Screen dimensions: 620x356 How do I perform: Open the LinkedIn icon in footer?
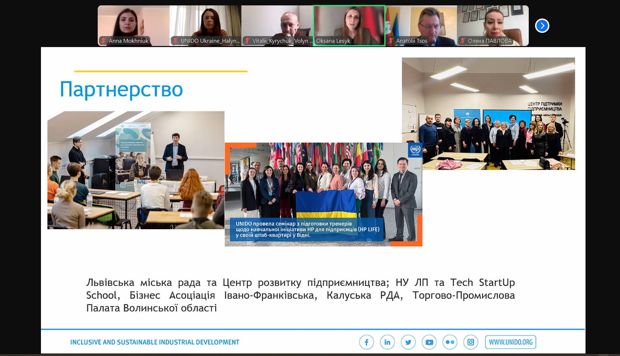387,342
